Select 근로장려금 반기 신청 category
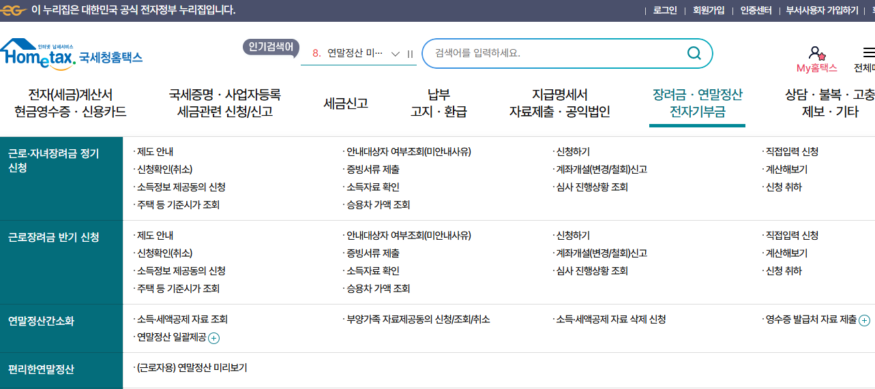Viewport: 875px width, 389px height. 61,262
